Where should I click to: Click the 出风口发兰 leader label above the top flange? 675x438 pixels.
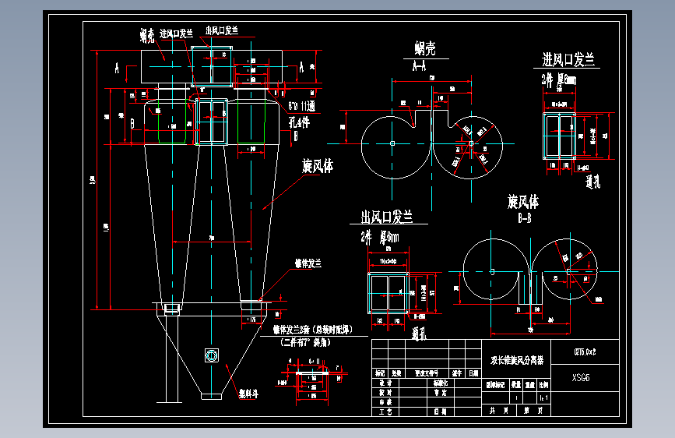point(222,30)
